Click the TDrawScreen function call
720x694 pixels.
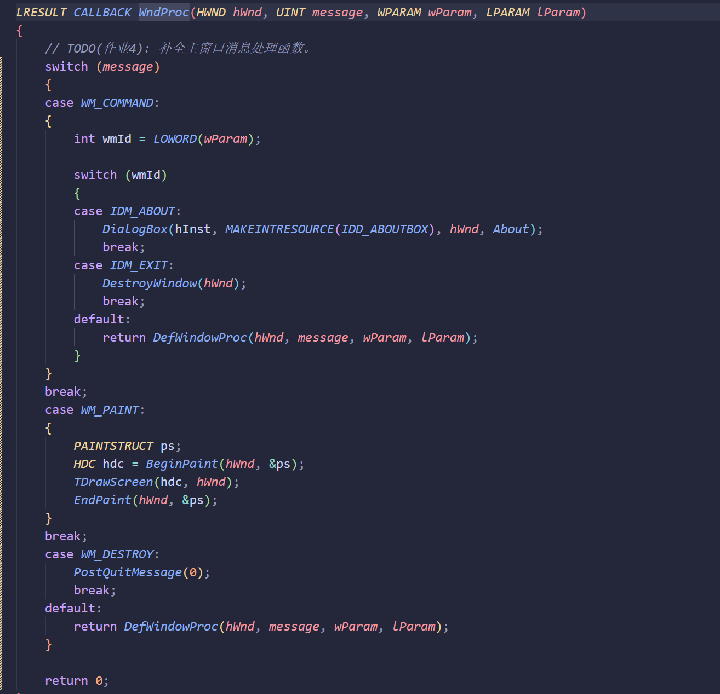point(113,482)
